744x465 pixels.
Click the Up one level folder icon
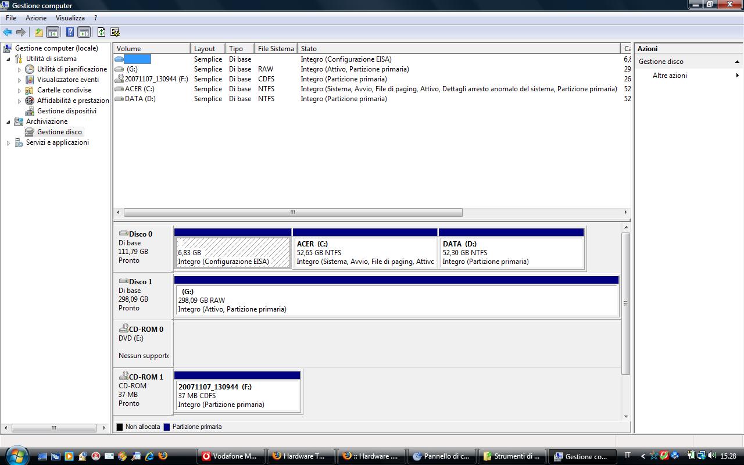(38, 33)
